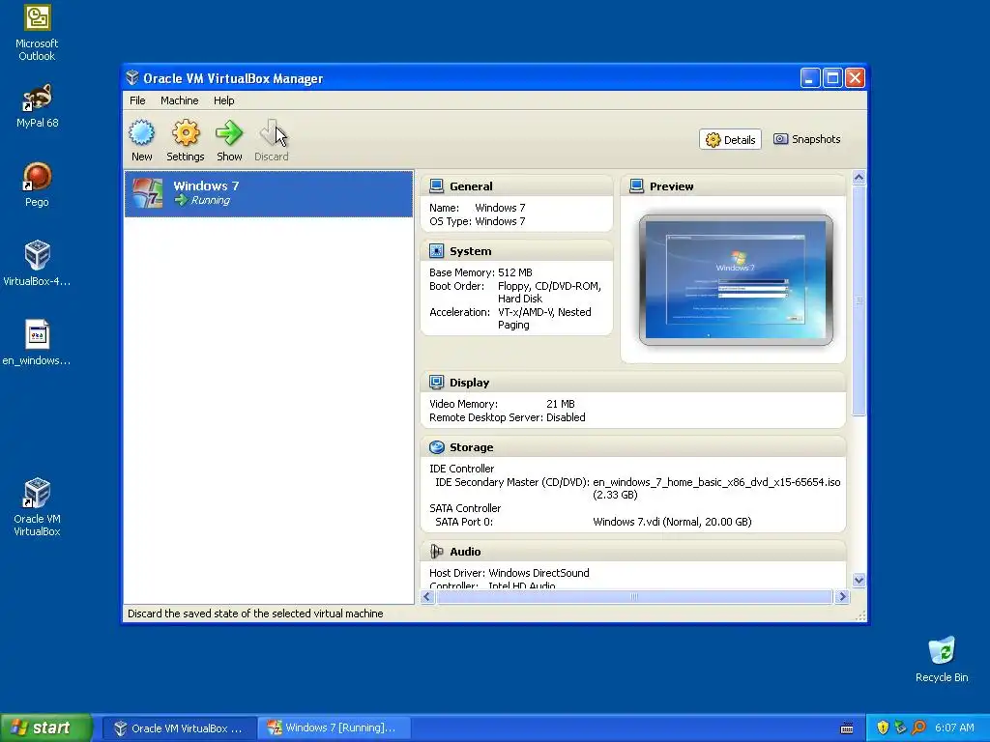The width and height of the screenshot is (990, 742).
Task: Click the orange magnifier tray icon
Action: [x=918, y=728]
